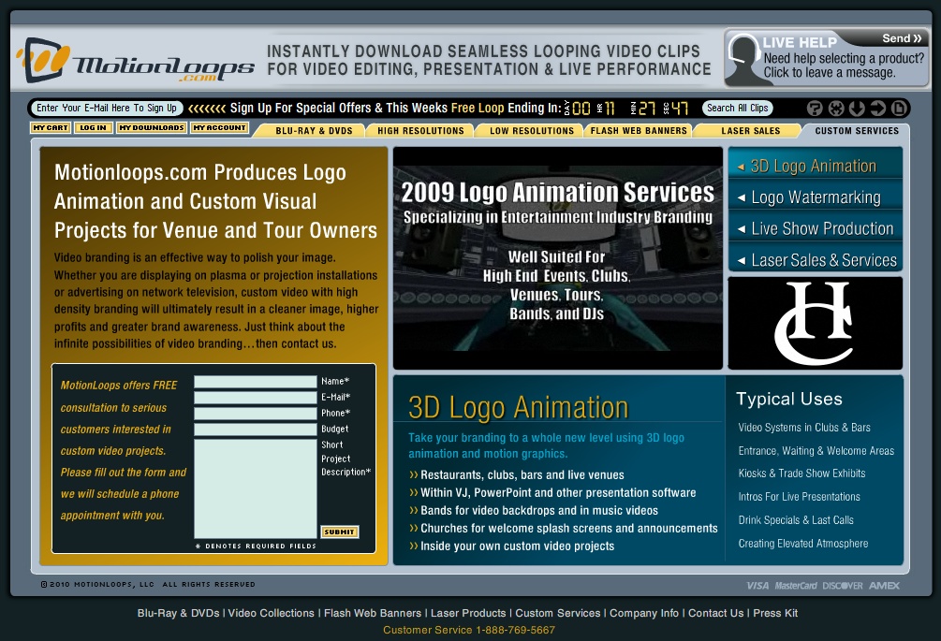Switch to the High Resolutions tab
The width and height of the screenshot is (941, 641).
420,131
